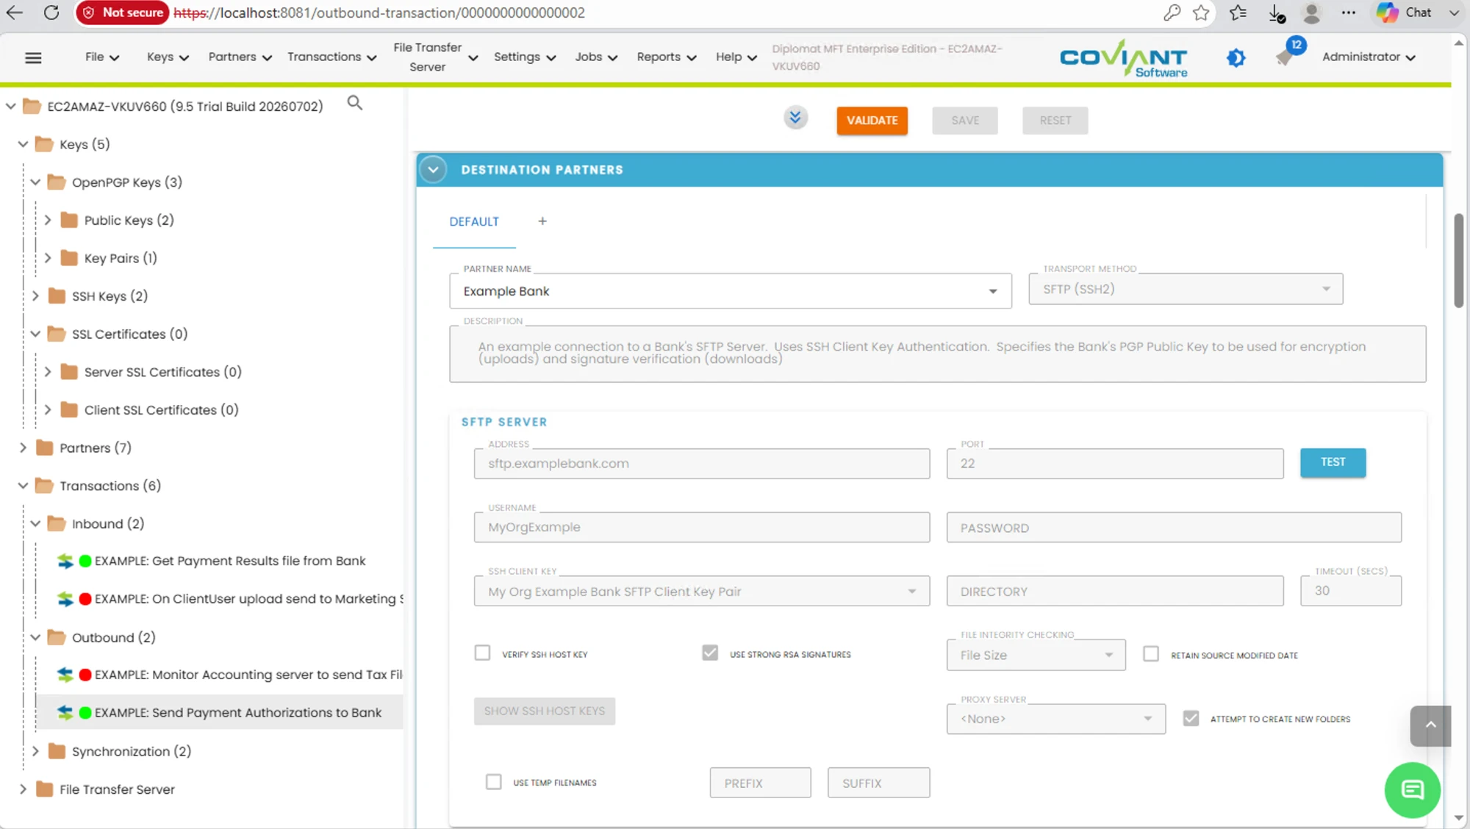
Task: Click the browser password key icon
Action: click(1172, 12)
